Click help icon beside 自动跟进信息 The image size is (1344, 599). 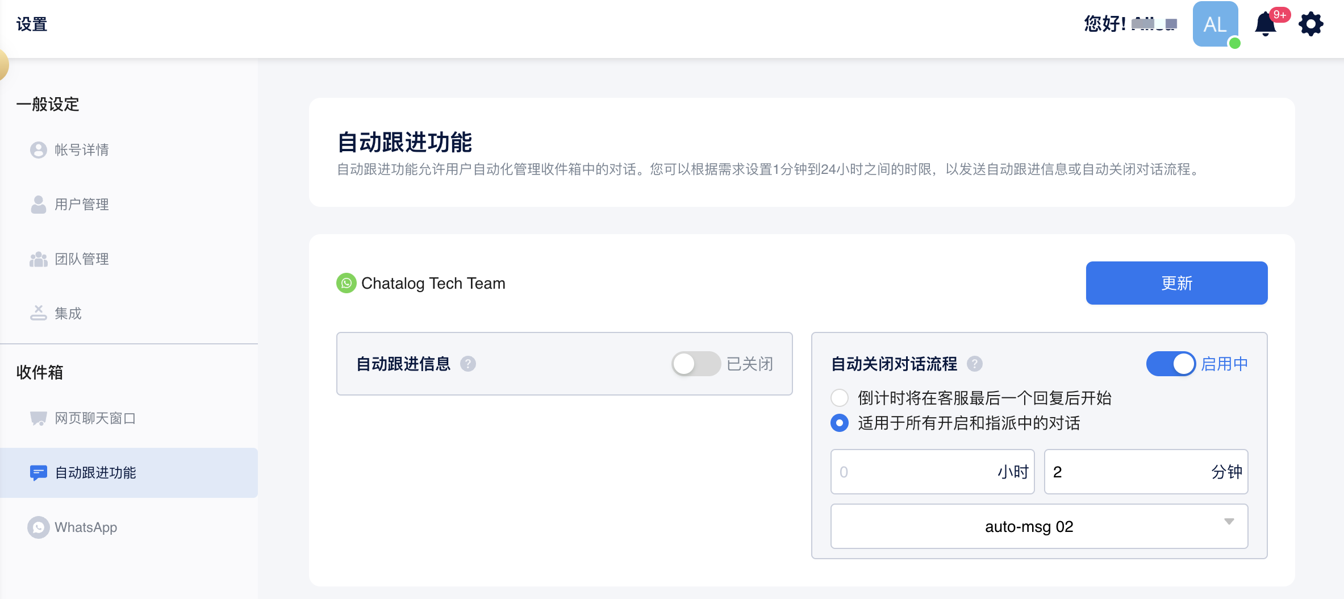(468, 364)
